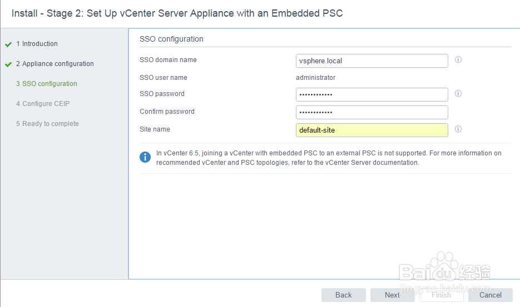This screenshot has height=307, width=520.
Task: Select step 4 Configure CEIP
Action: [43, 104]
